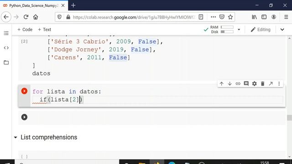This screenshot has height=164, width=292.
Task: Open cell editor settings gear
Action: click(255, 84)
